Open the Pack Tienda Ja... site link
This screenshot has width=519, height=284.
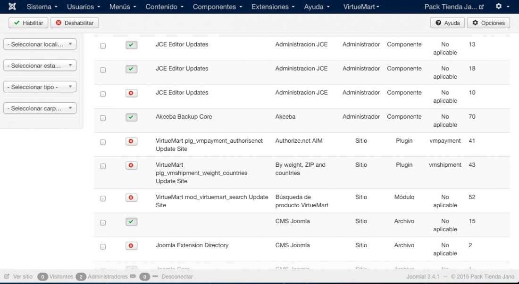(x=454, y=7)
